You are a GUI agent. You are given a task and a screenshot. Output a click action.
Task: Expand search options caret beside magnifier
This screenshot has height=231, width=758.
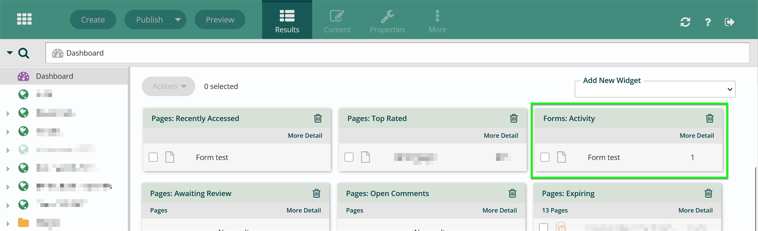click(x=10, y=53)
